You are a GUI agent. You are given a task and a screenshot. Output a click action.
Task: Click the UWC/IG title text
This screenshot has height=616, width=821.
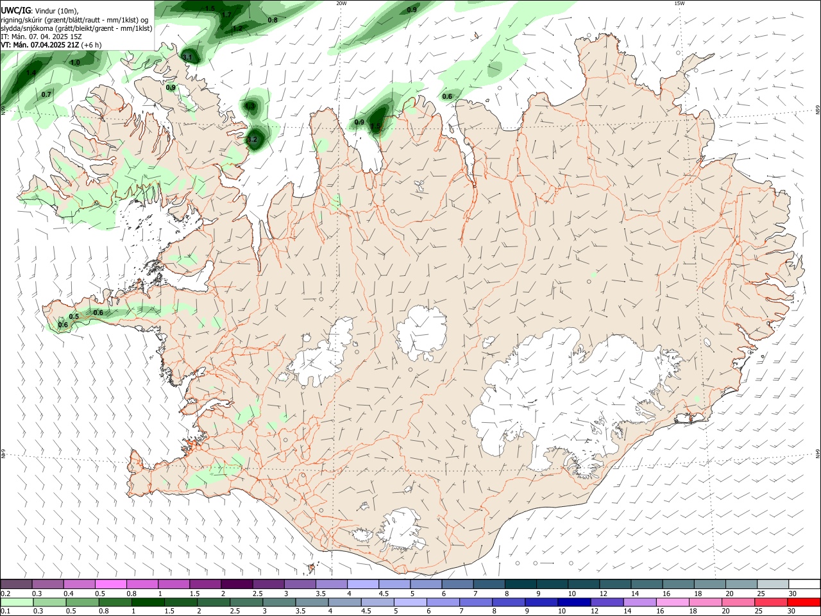click(x=16, y=10)
